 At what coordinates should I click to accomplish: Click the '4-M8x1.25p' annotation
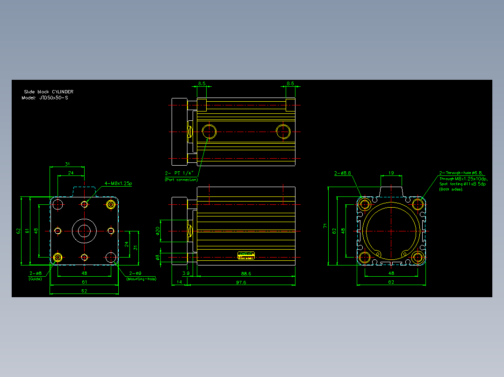[x=118, y=183]
